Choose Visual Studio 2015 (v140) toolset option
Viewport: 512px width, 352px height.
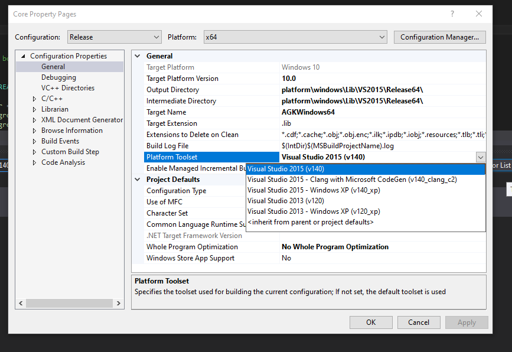pyautogui.click(x=366, y=169)
